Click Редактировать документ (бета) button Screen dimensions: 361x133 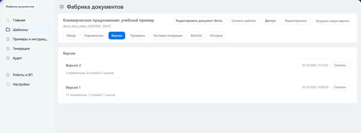(199, 21)
